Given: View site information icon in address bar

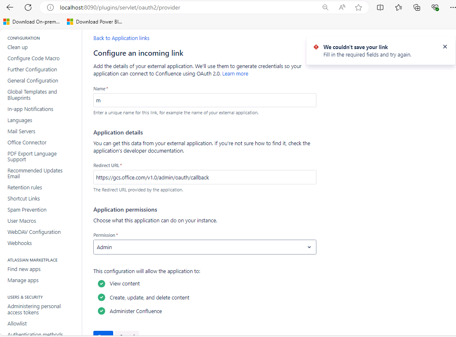Looking at the screenshot, I should pyautogui.click(x=50, y=7).
